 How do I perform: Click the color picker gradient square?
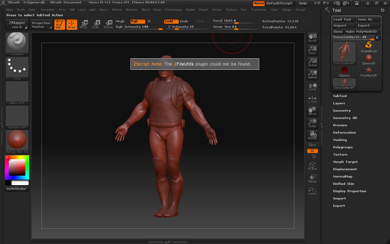pyautogui.click(x=17, y=167)
